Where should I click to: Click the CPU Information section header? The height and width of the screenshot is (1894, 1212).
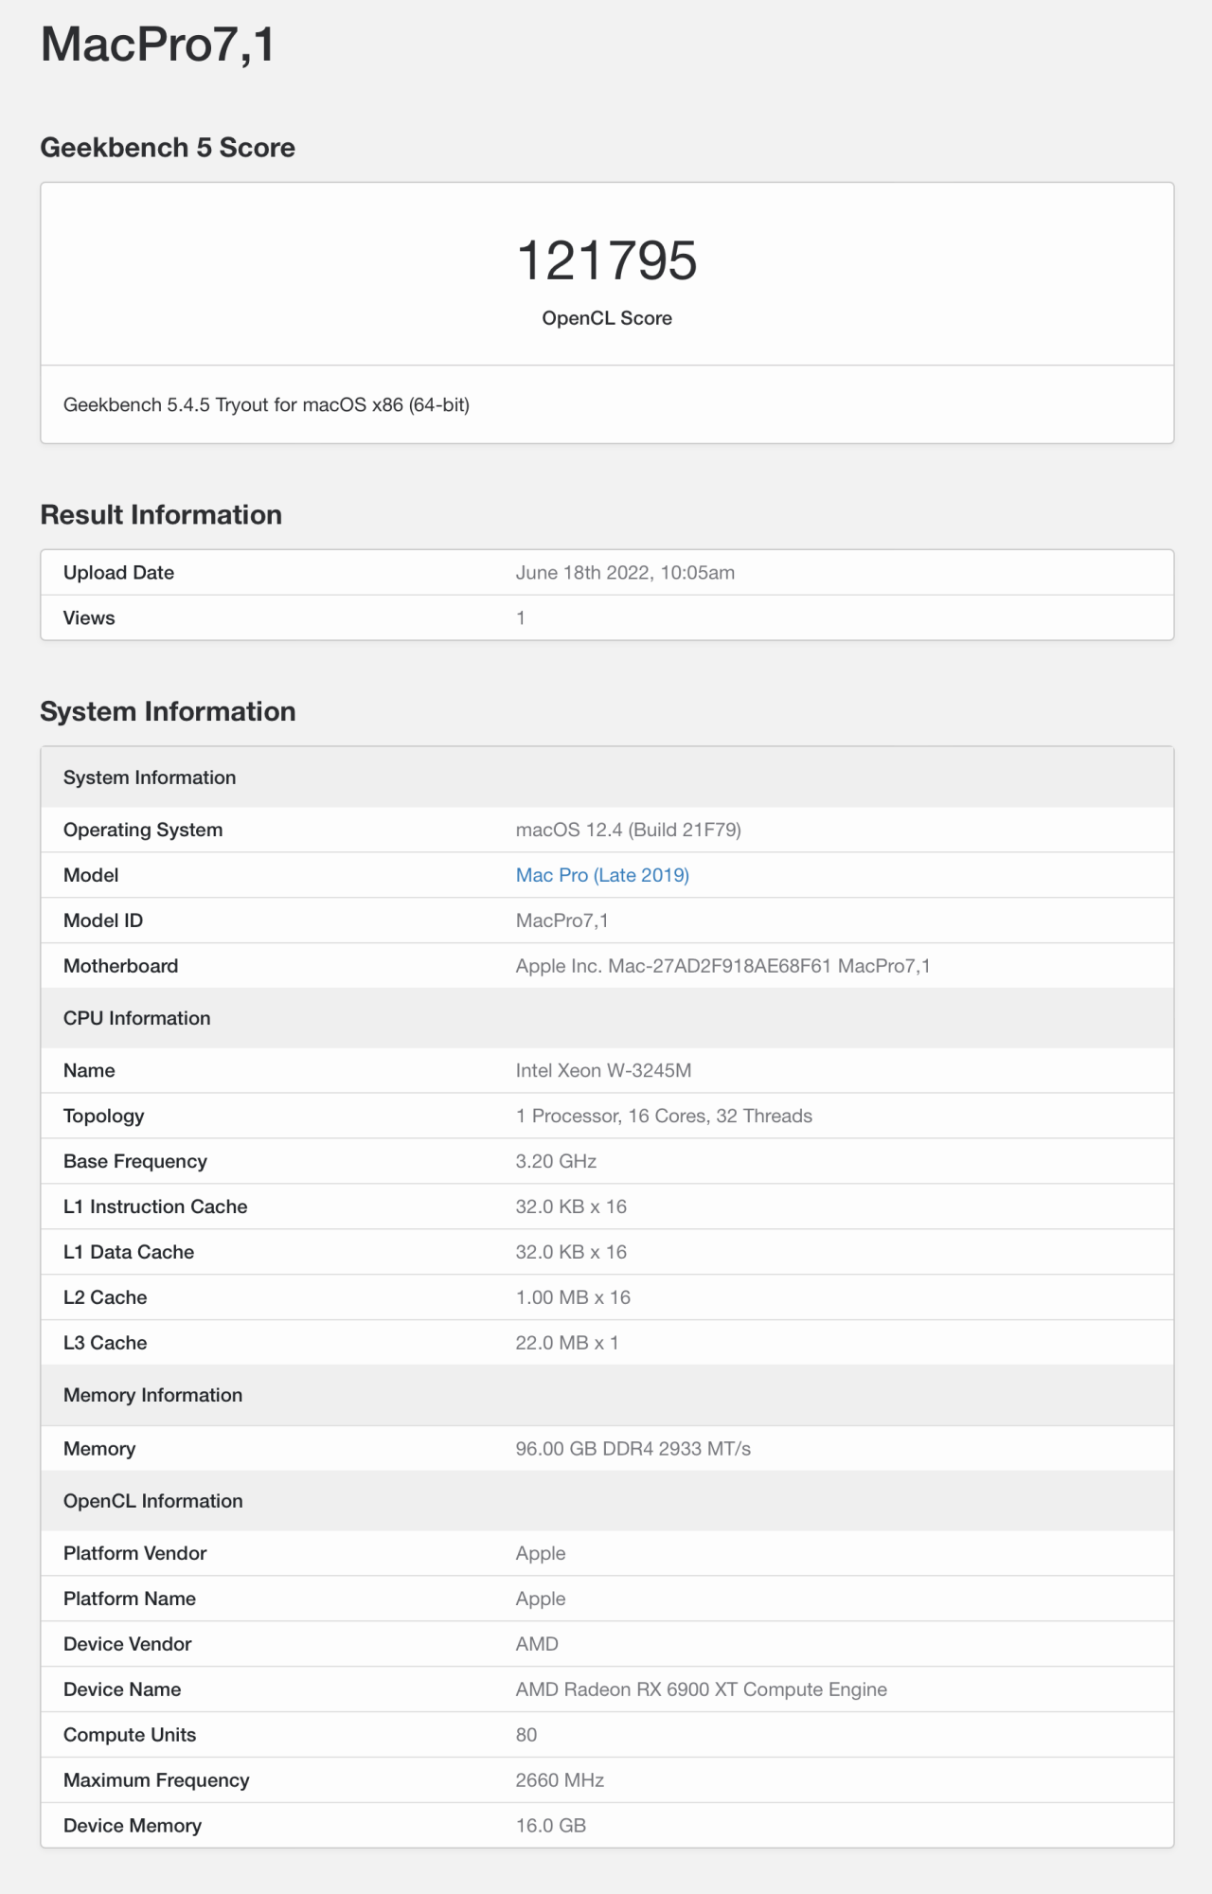[137, 1018]
